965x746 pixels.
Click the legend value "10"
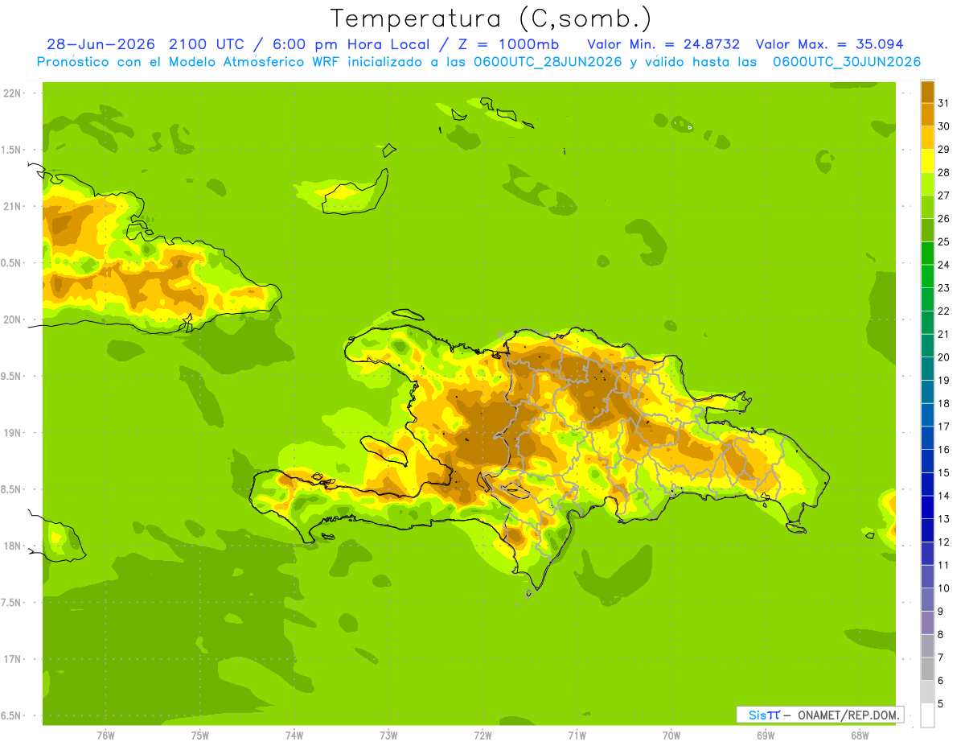[943, 588]
